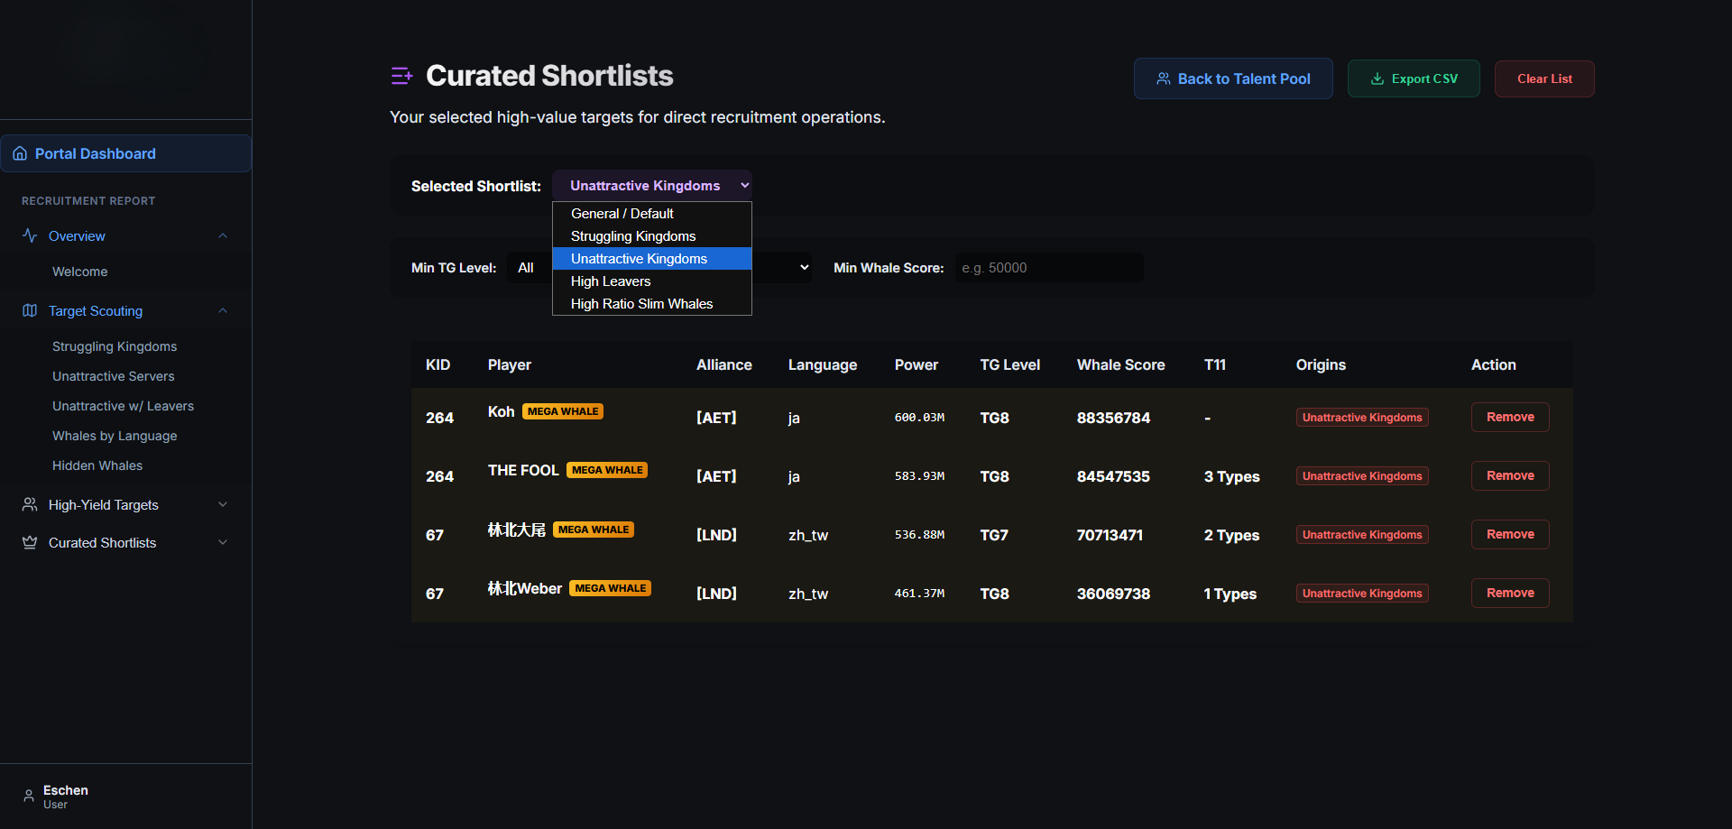Click the download icon in Export CSV
Screen dimensions: 1732x829
pos(1377,78)
